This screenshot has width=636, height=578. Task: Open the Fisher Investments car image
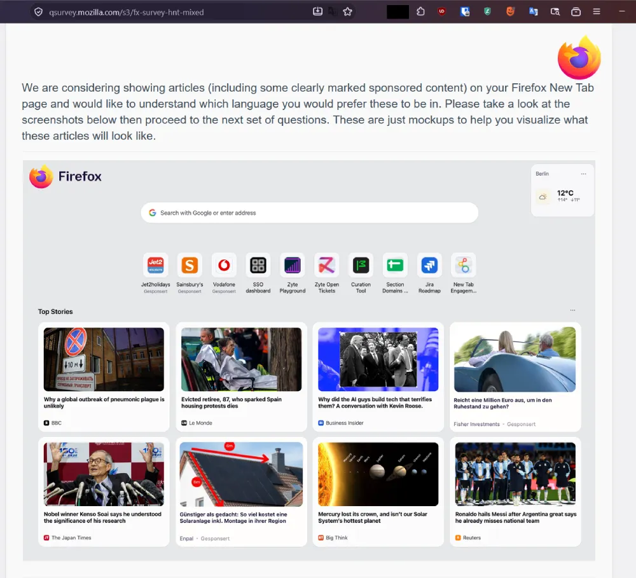click(x=515, y=359)
